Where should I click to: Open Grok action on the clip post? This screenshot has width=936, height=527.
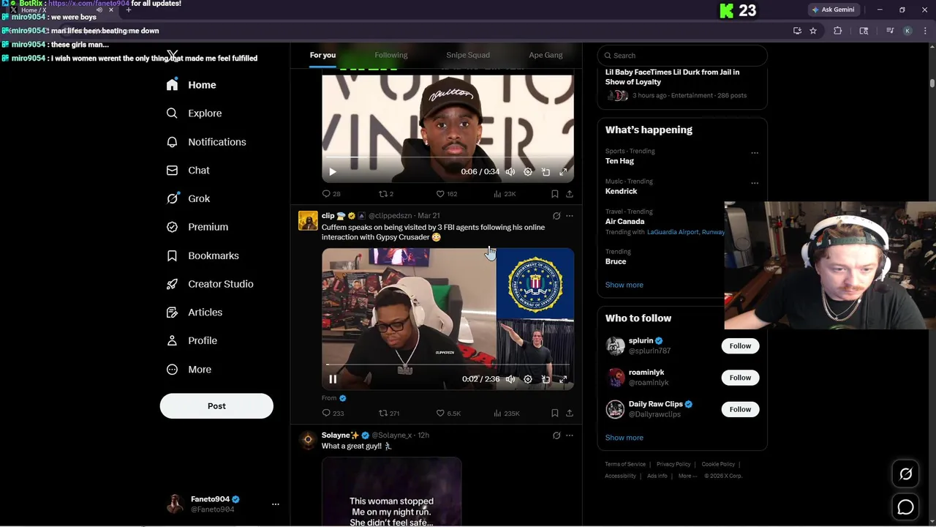(x=556, y=216)
